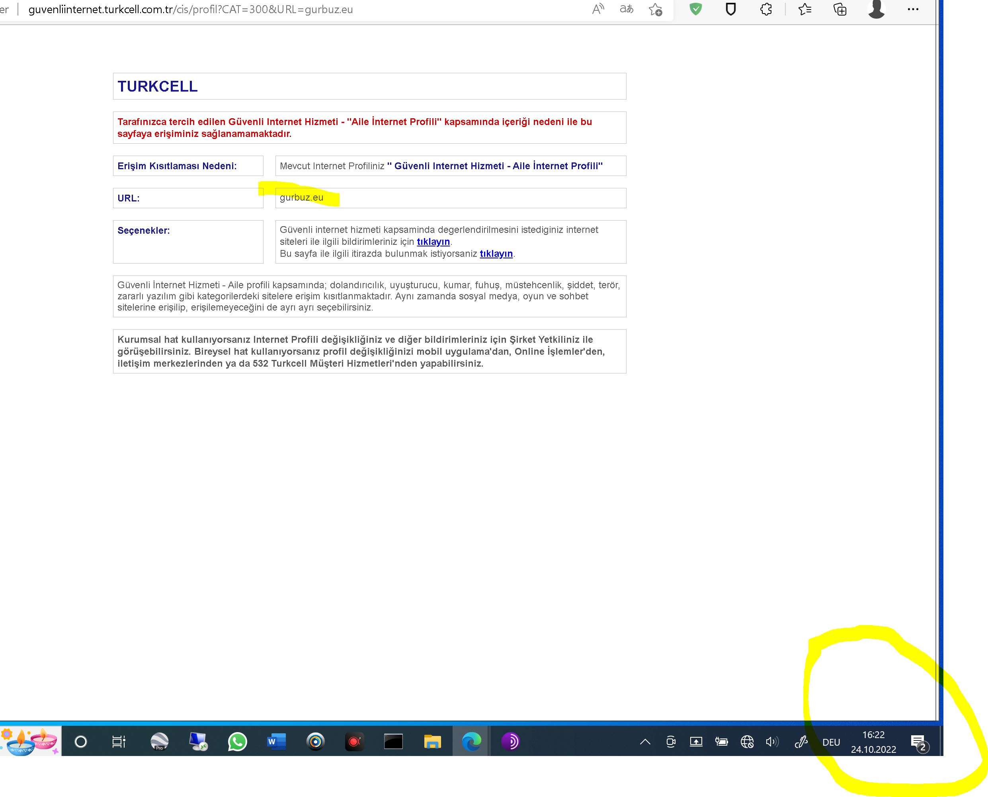Click the blocked URL text gurbuz.eu
Screen dimensions: 988x797
point(301,197)
